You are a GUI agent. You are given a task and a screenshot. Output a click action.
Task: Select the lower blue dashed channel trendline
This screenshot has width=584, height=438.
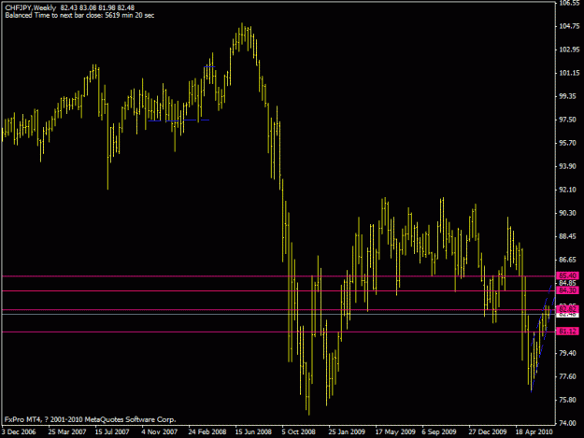click(544, 345)
